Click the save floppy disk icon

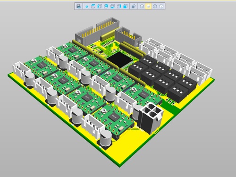click(x=78, y=6)
